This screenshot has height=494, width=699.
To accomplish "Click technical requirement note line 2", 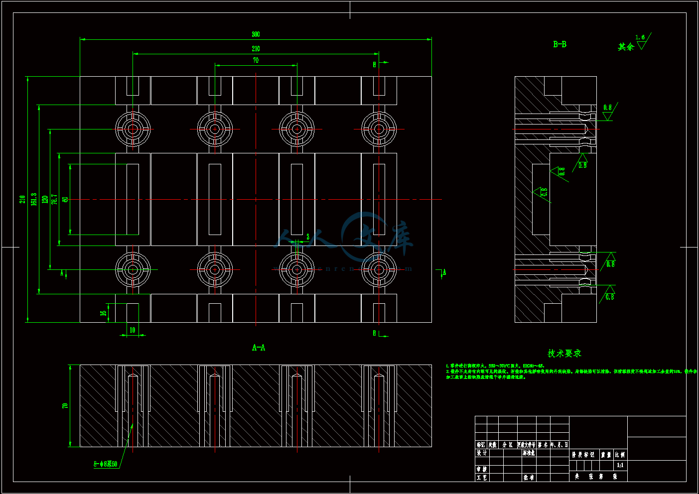I will point(571,374).
